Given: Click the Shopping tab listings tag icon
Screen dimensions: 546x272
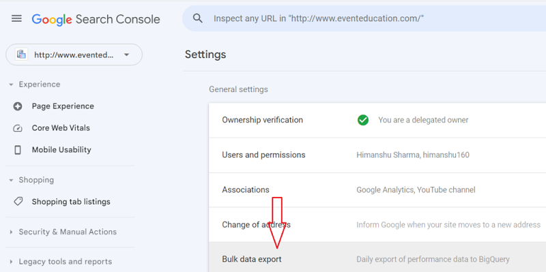Looking at the screenshot, I should pos(18,201).
